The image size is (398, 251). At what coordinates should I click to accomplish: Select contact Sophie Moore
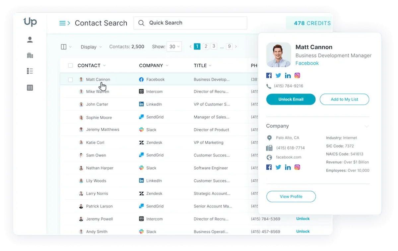pos(99,118)
